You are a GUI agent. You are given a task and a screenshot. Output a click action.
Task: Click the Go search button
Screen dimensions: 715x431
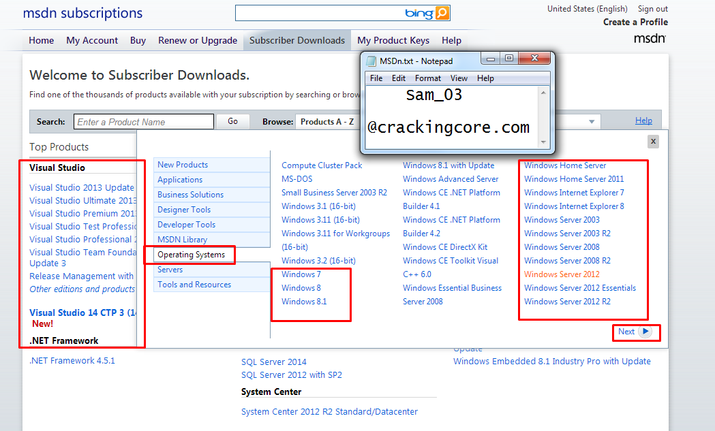click(x=232, y=121)
